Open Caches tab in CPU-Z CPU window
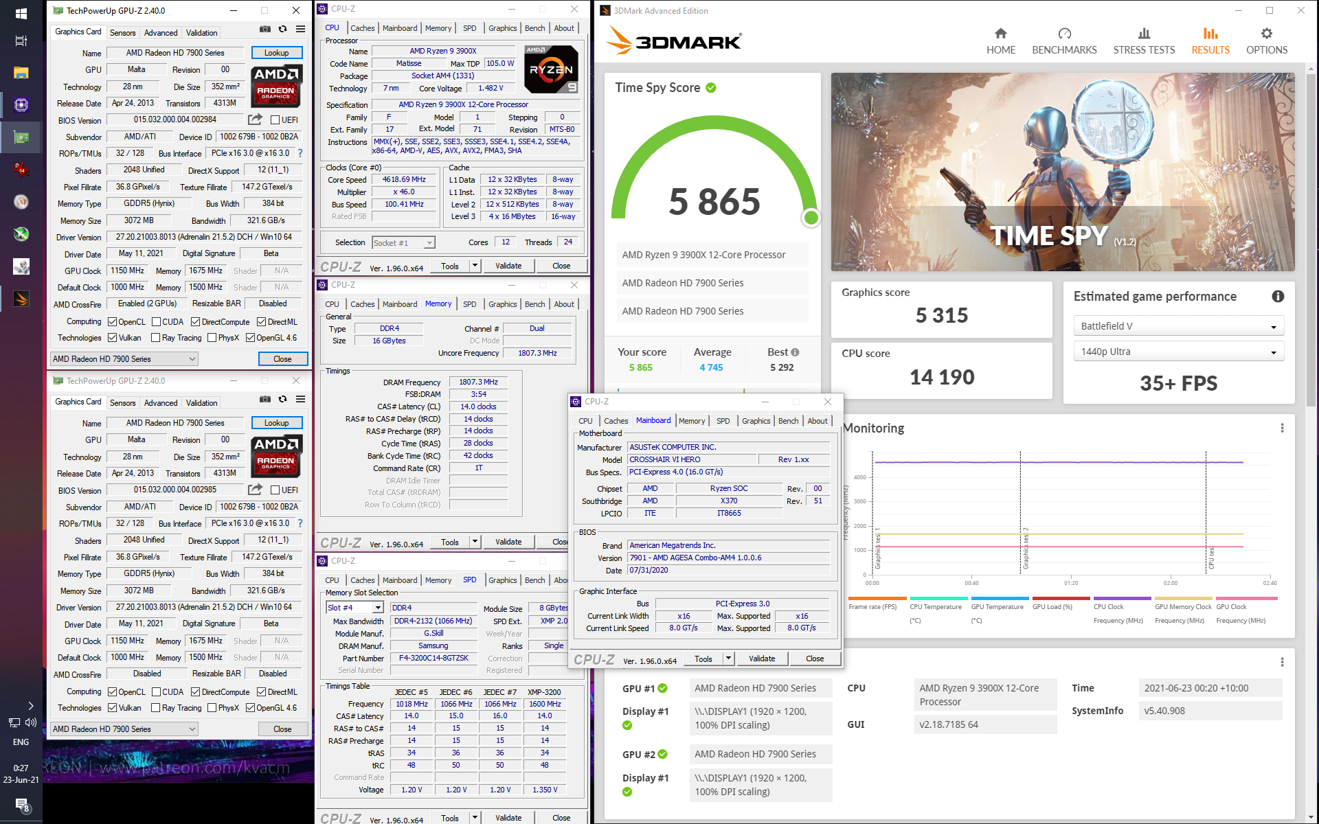 coord(362,28)
